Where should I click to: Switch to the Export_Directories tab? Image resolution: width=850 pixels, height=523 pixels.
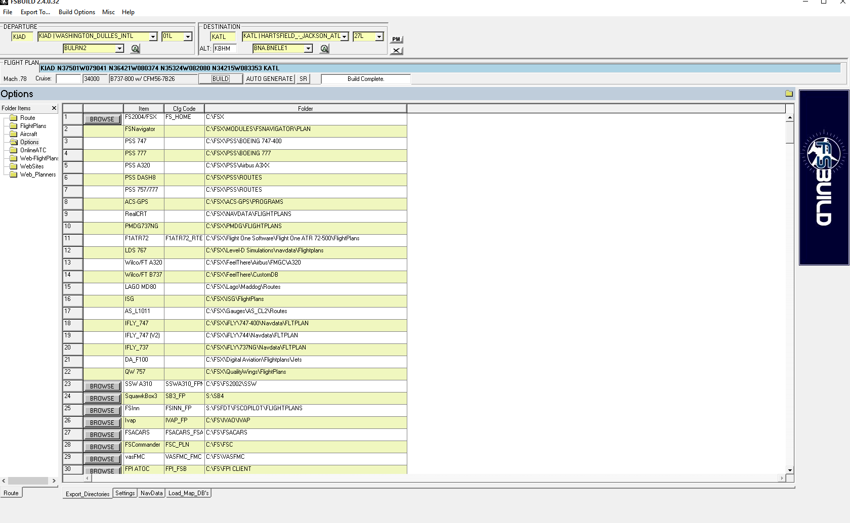pos(88,494)
